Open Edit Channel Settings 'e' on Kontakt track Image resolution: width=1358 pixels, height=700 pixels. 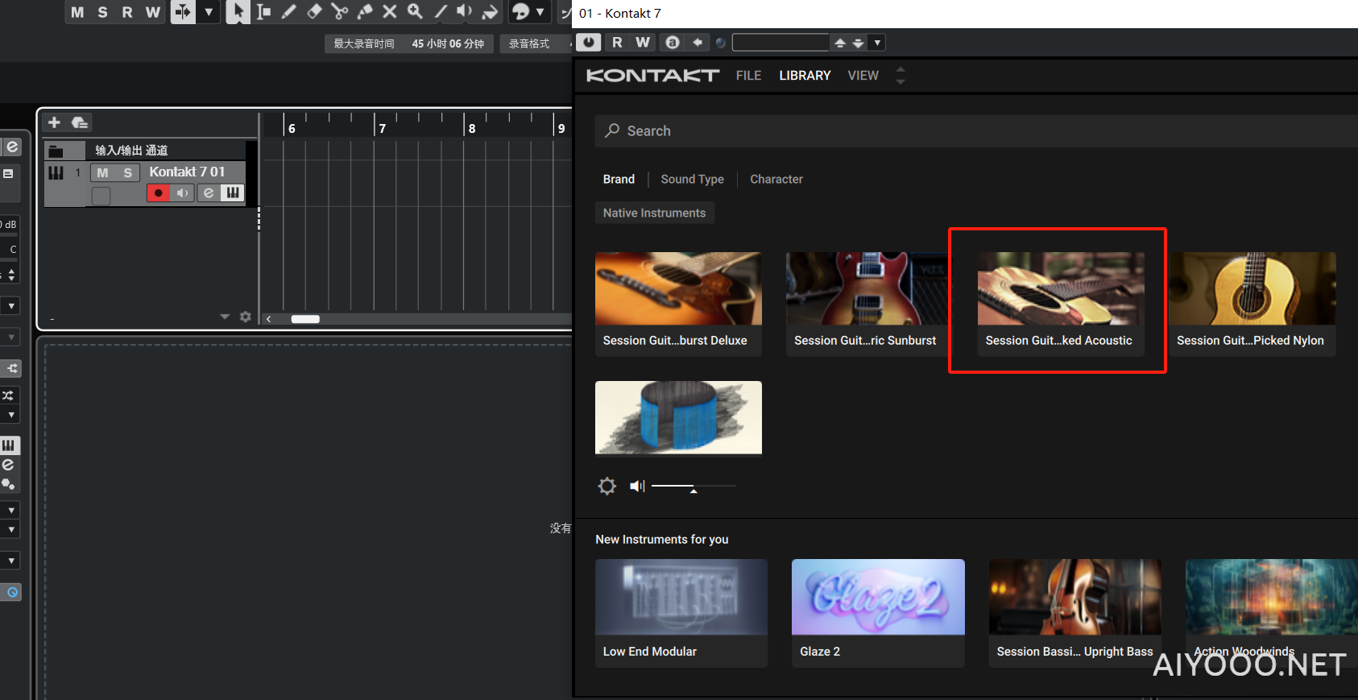(x=209, y=193)
